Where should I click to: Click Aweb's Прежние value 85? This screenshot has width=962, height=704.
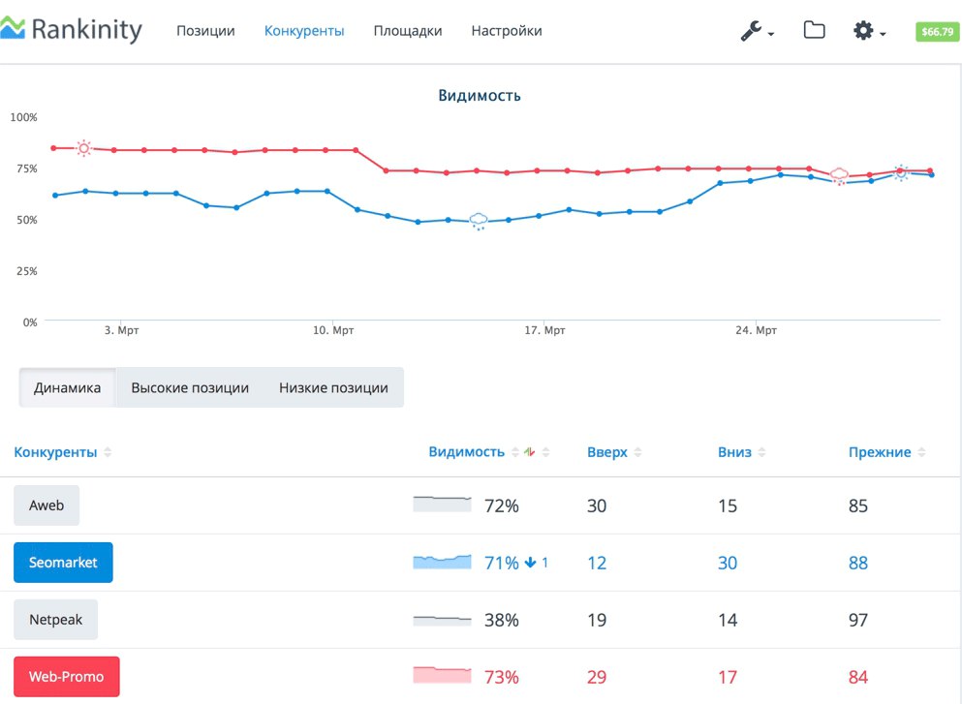pyautogui.click(x=858, y=505)
